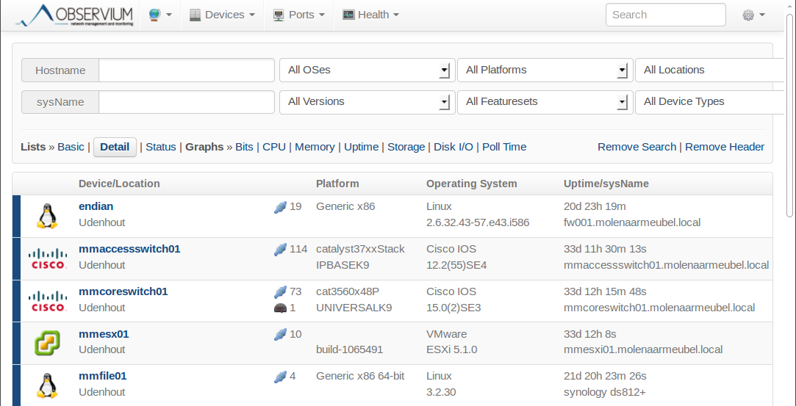Click the ports icon on mmfile01 row
796x406 pixels.
click(280, 377)
